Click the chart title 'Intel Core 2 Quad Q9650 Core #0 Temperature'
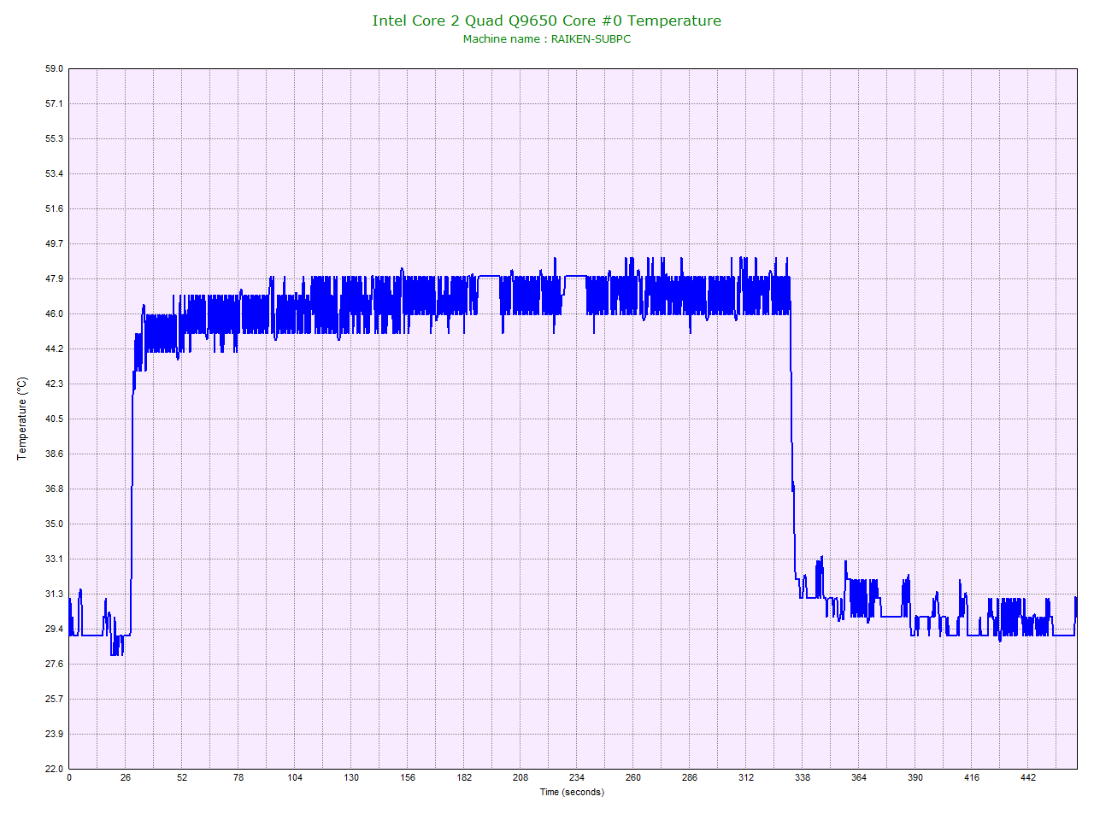1094x820 pixels. [x=546, y=20]
